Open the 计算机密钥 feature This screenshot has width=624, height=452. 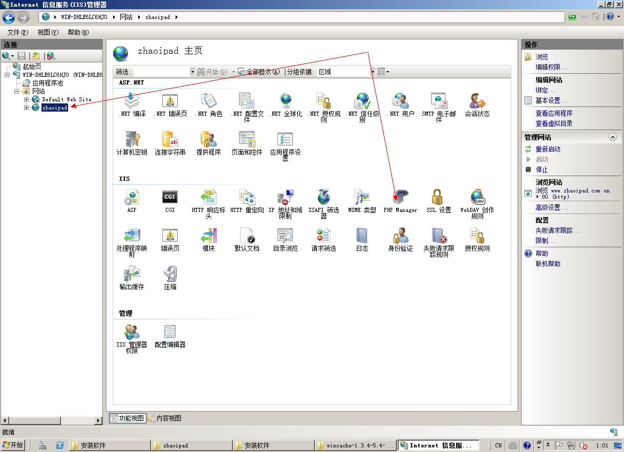pos(132,143)
